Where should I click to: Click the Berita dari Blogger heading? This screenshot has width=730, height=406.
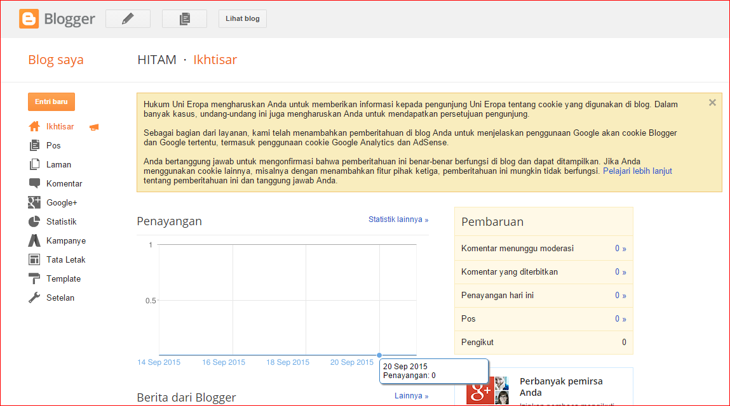186,398
